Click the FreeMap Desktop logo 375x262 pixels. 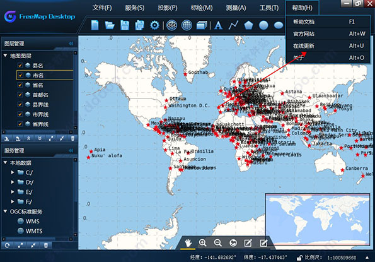40,16
